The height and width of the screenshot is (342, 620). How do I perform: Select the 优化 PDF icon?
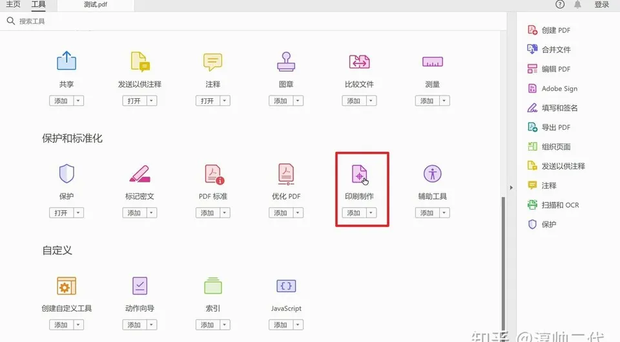(286, 174)
